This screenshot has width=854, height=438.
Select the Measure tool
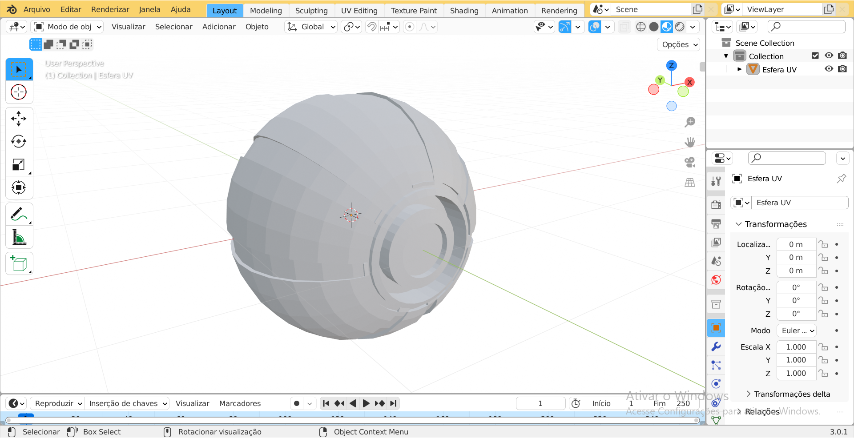pyautogui.click(x=19, y=237)
